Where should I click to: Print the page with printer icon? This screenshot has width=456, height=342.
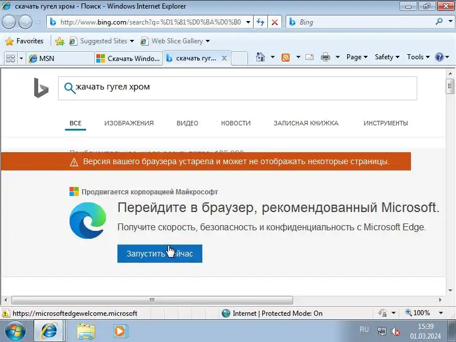tap(325, 58)
